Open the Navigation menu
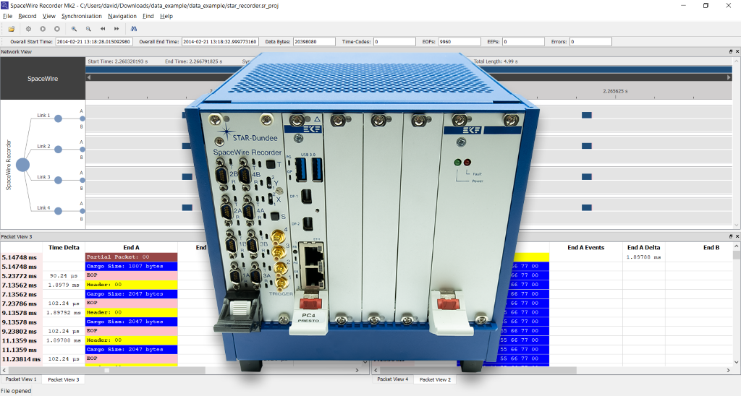Viewport: 741px width, 396px height. click(122, 16)
